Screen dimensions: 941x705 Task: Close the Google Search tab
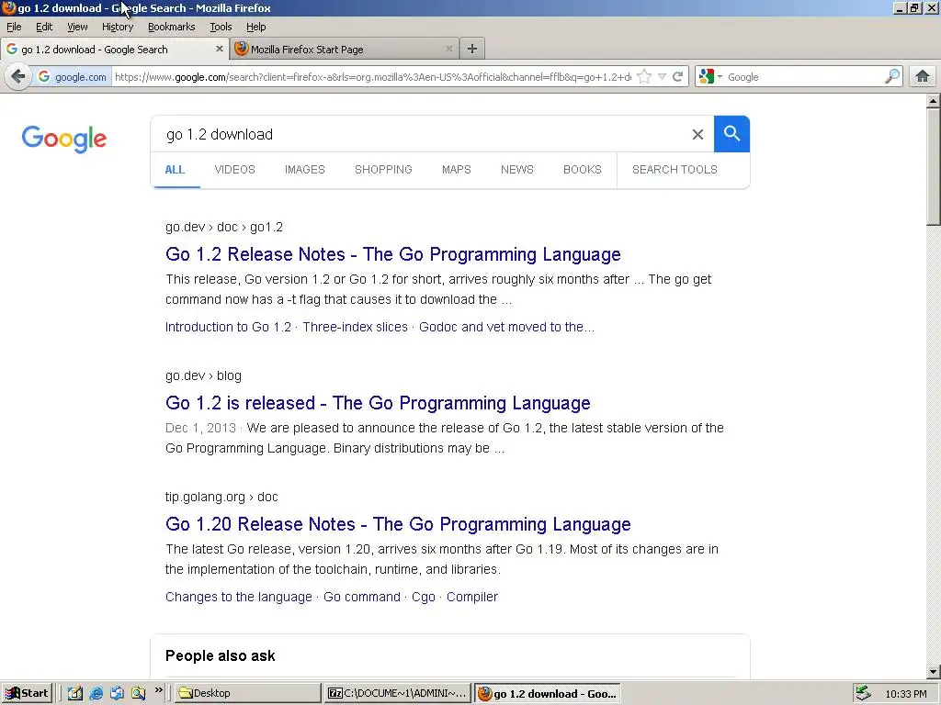(219, 50)
